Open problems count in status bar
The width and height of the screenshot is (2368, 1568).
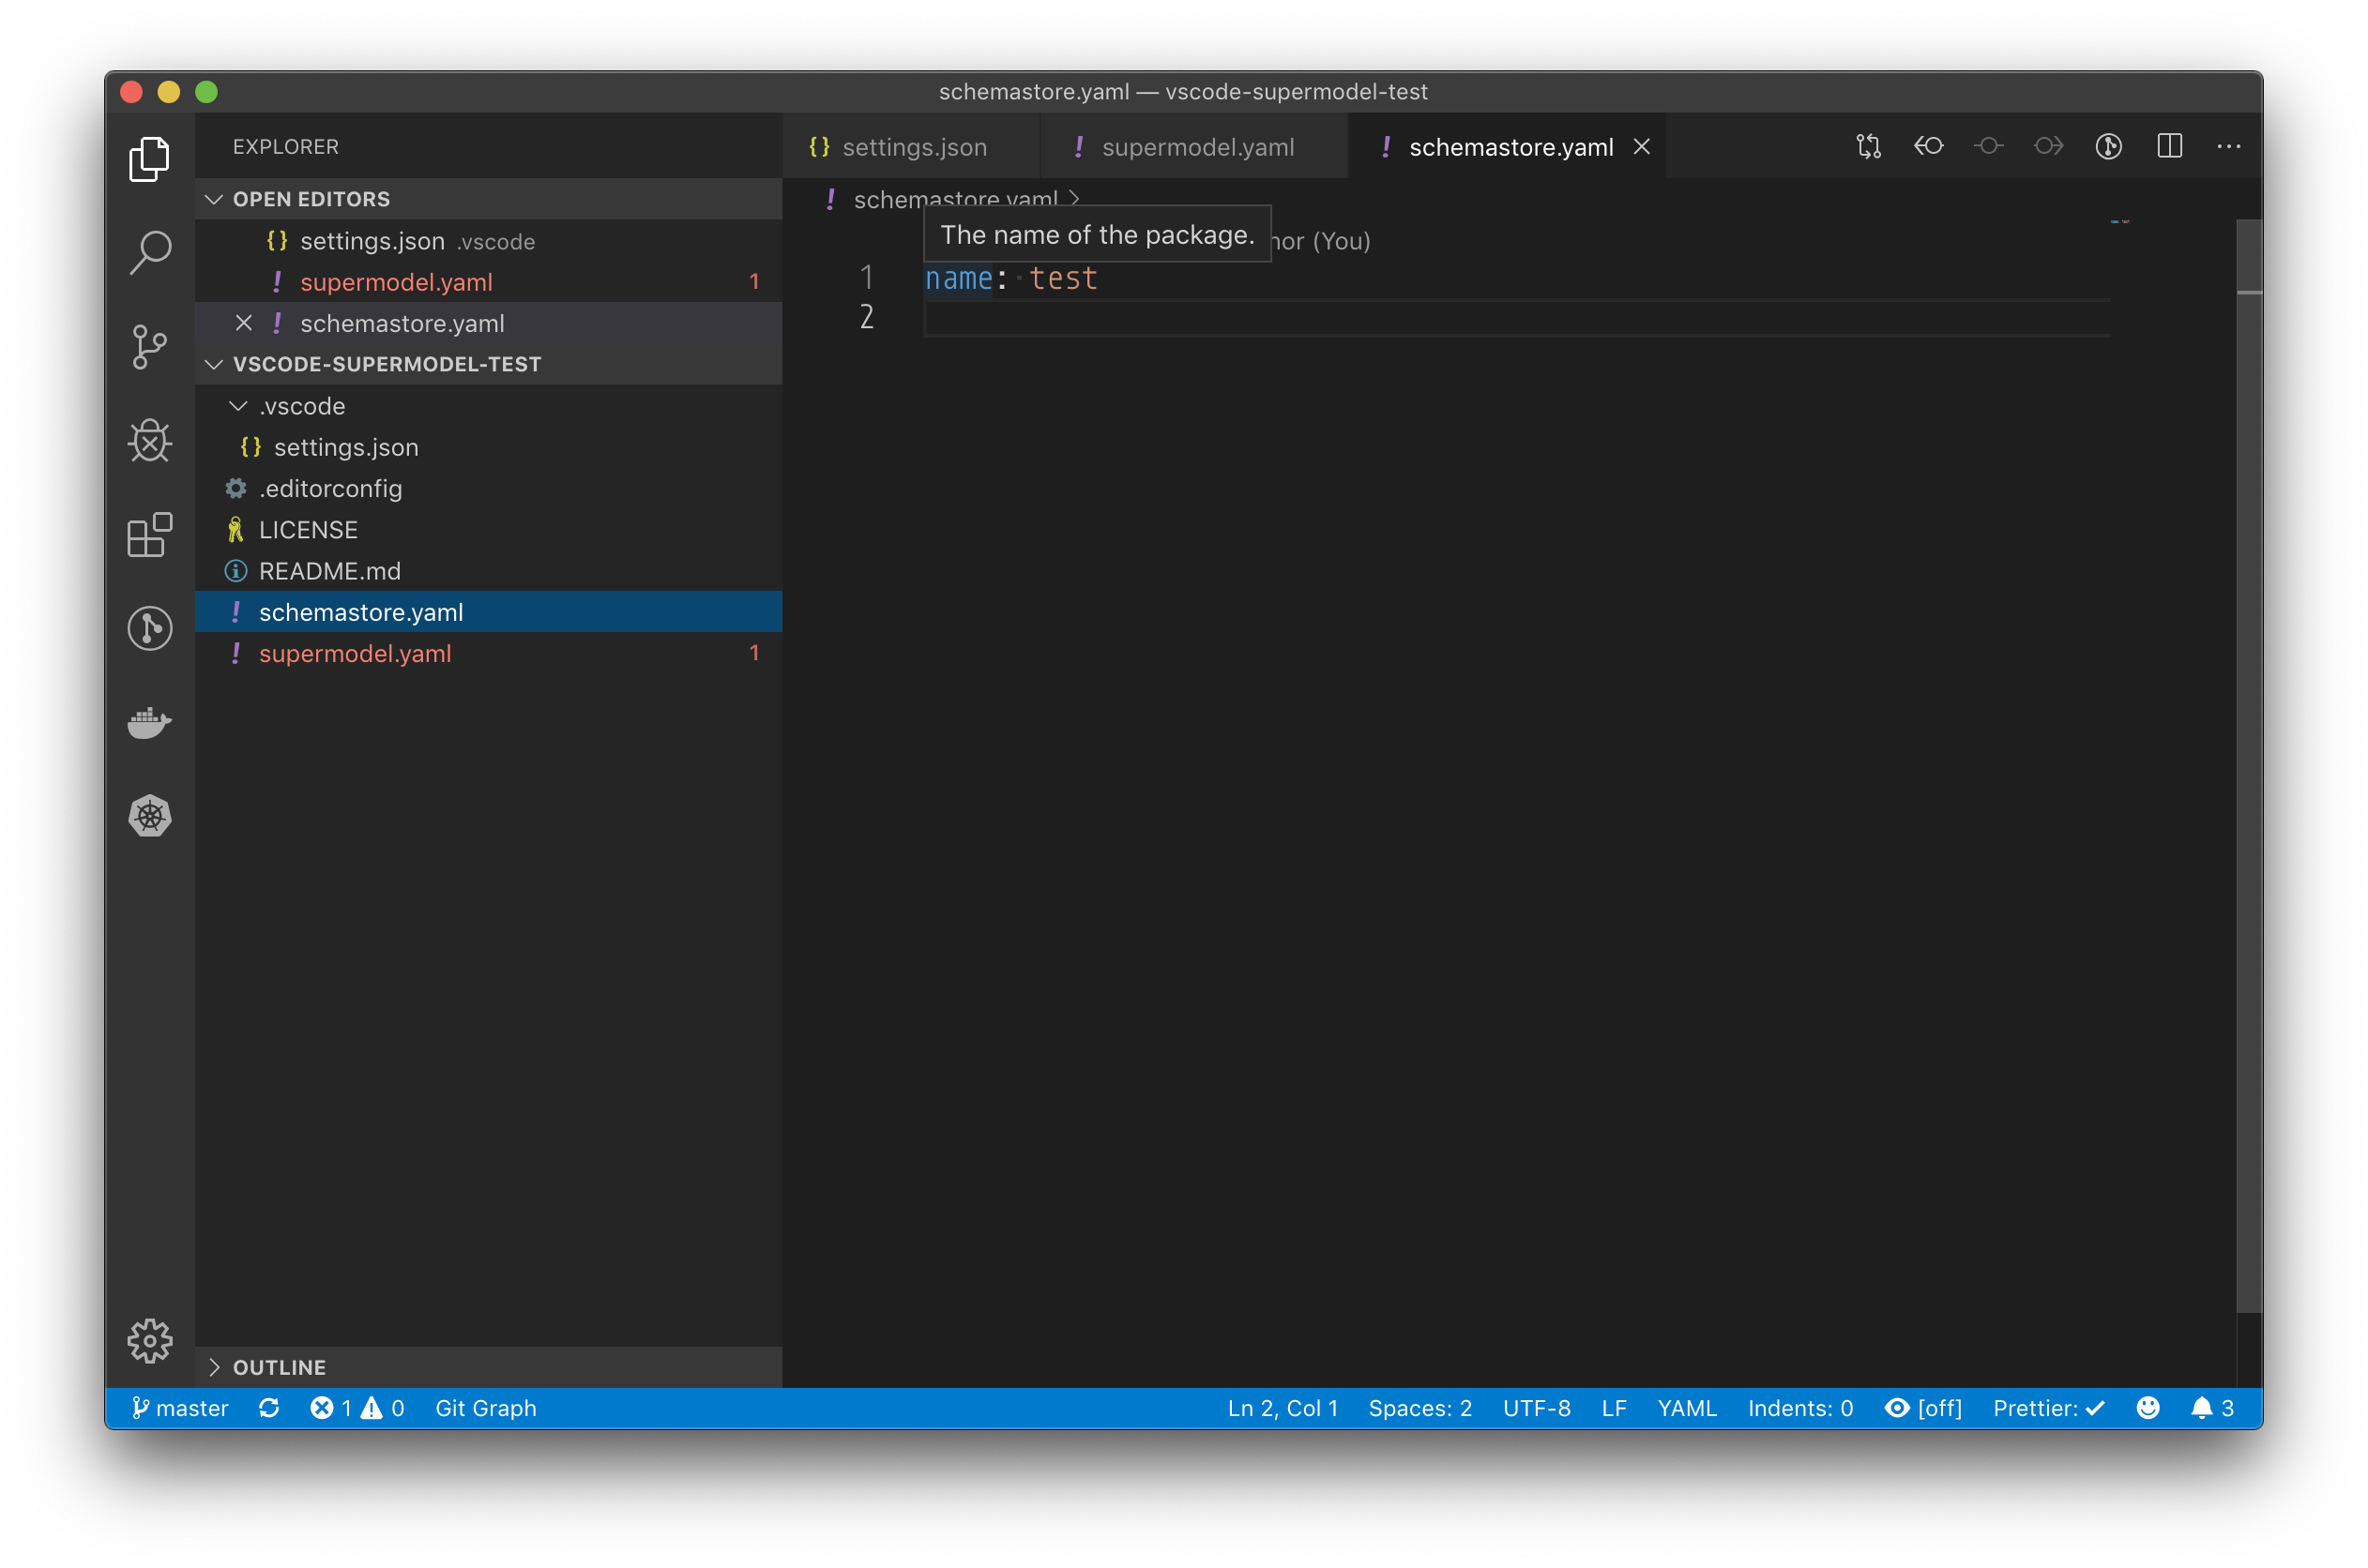[x=357, y=1408]
